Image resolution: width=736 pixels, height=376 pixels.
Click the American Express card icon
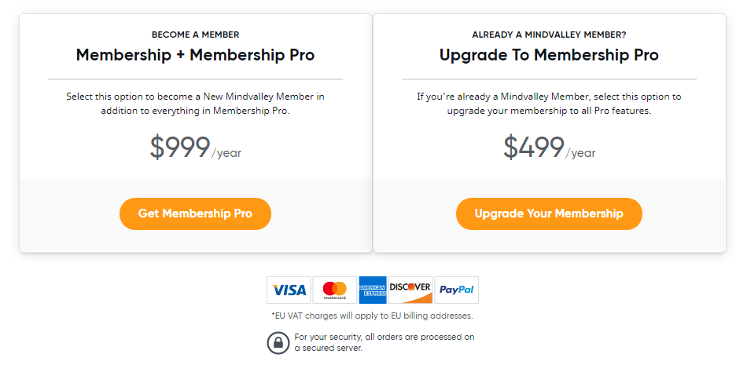(372, 290)
